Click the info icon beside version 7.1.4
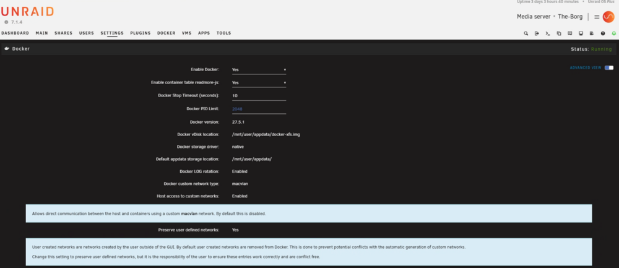Screen dimensions: 619x268 [6, 22]
